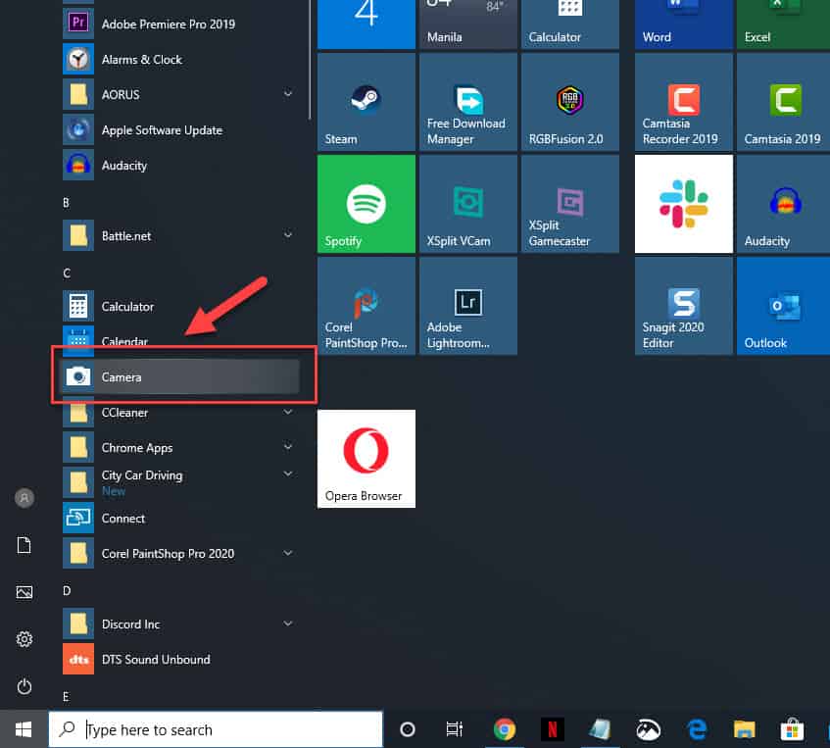Open Free Download Manager tile
The image size is (830, 748).
(x=468, y=102)
